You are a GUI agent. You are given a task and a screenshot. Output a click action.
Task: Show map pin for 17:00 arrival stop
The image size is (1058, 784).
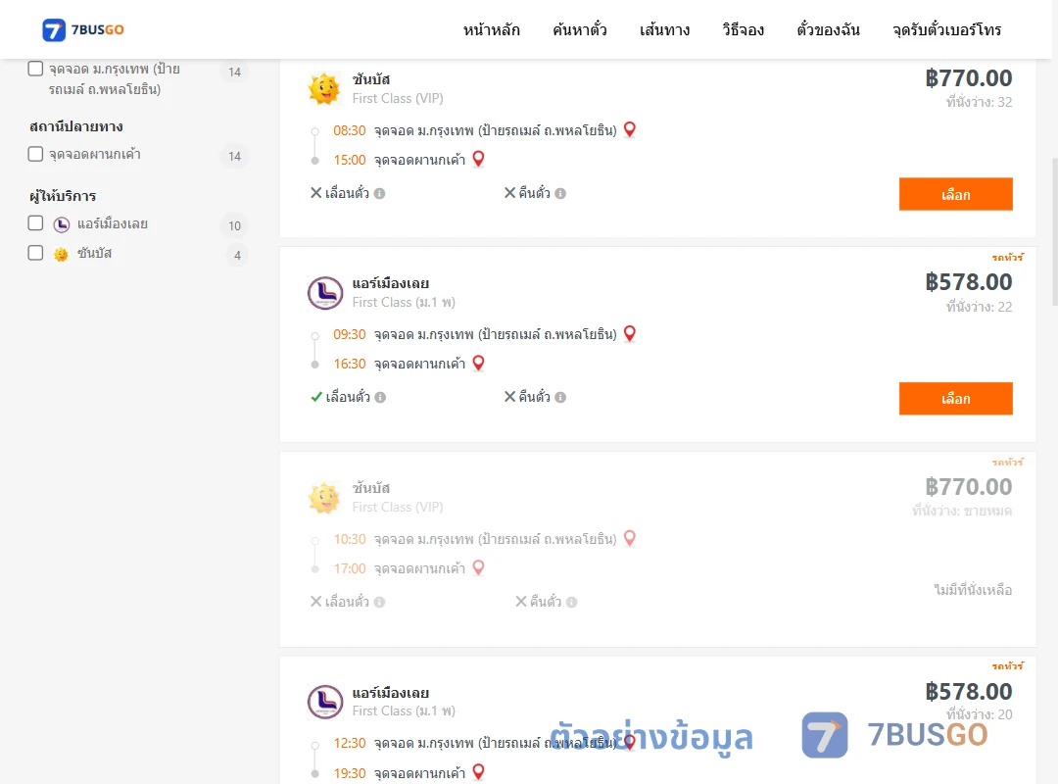click(478, 568)
